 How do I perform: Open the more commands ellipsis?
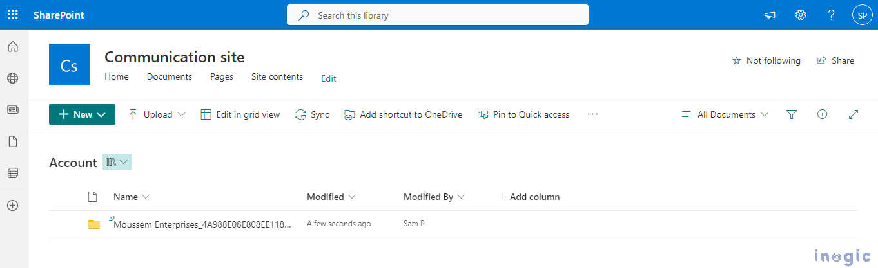593,114
